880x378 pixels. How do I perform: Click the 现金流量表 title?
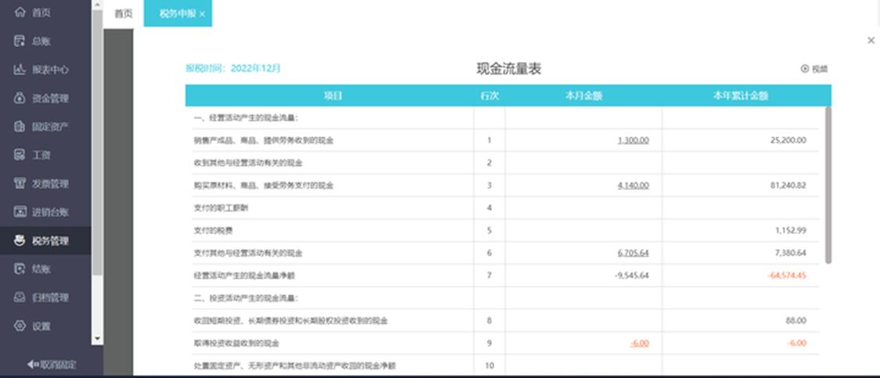(508, 69)
